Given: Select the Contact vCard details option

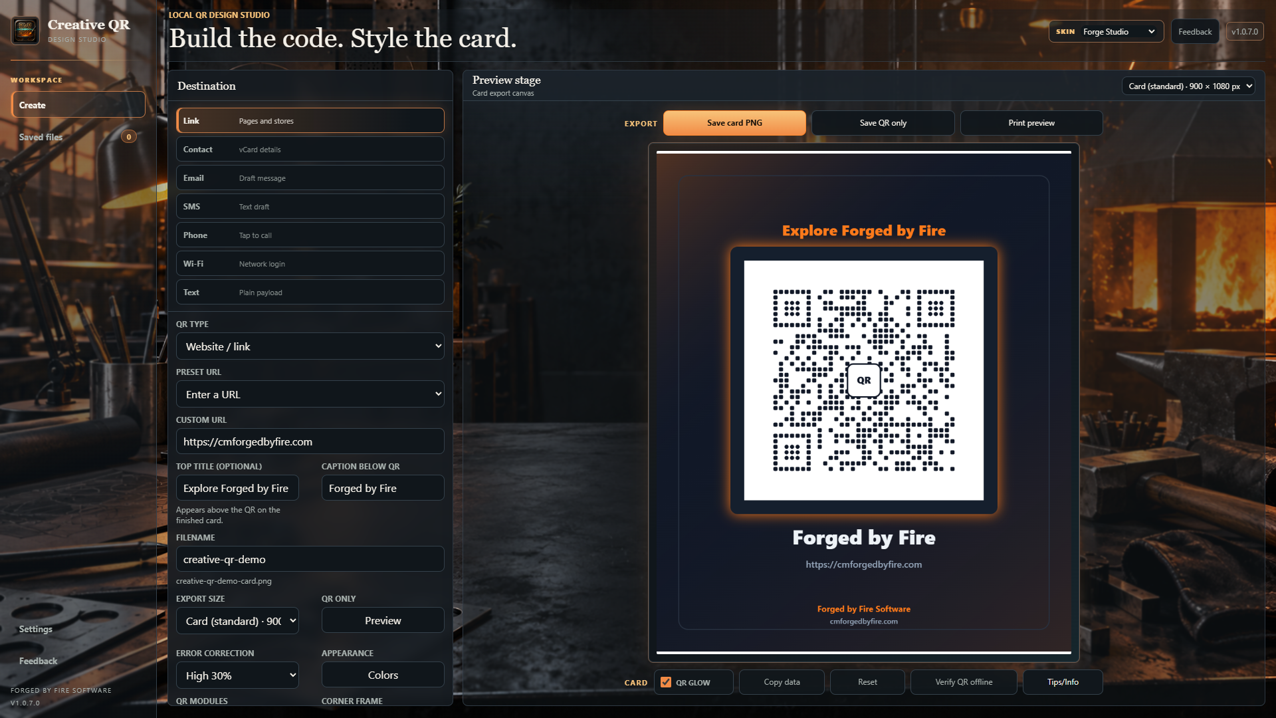Looking at the screenshot, I should point(310,150).
